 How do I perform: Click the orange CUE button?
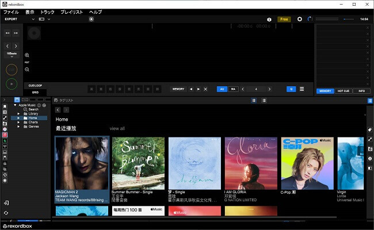(x=12, y=70)
